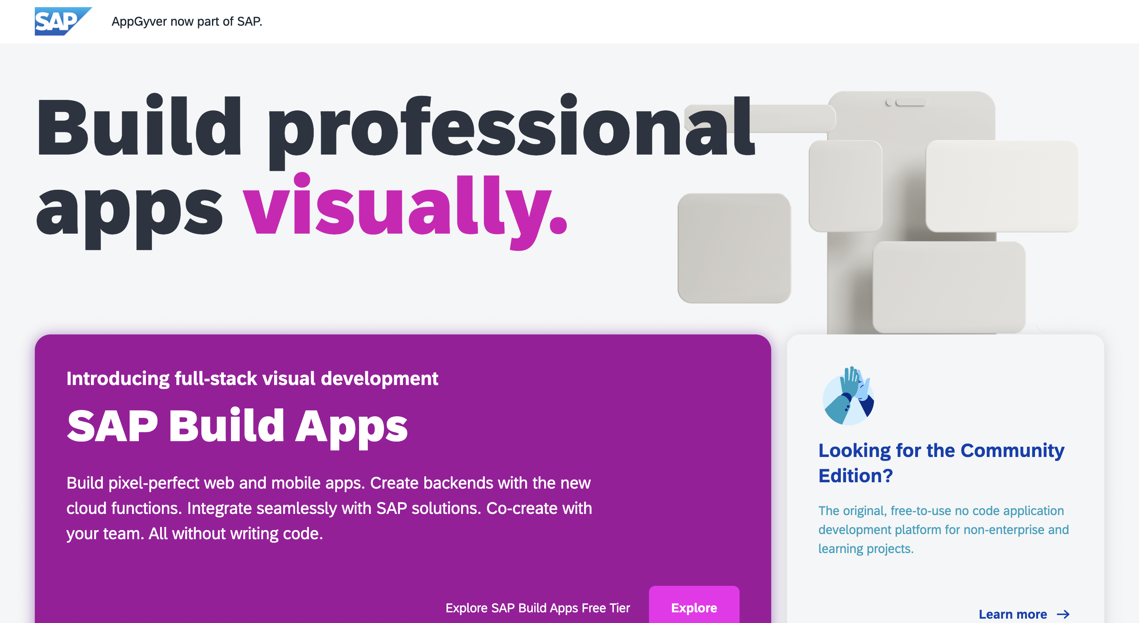The image size is (1139, 623).
Task: Click the 'Build professional apps visually.' headline
Action: pyautogui.click(x=395, y=172)
